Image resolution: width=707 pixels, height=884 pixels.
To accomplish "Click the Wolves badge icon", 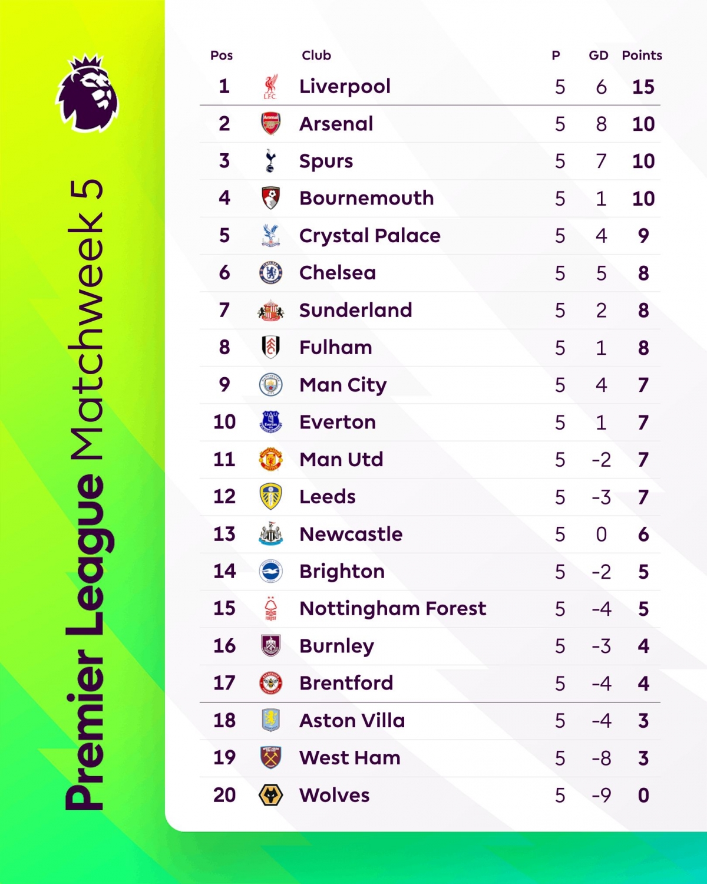I will pyautogui.click(x=270, y=795).
